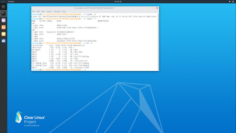Open the Search menu in Terminal
The image size is (236, 133).
click(x=49, y=11)
